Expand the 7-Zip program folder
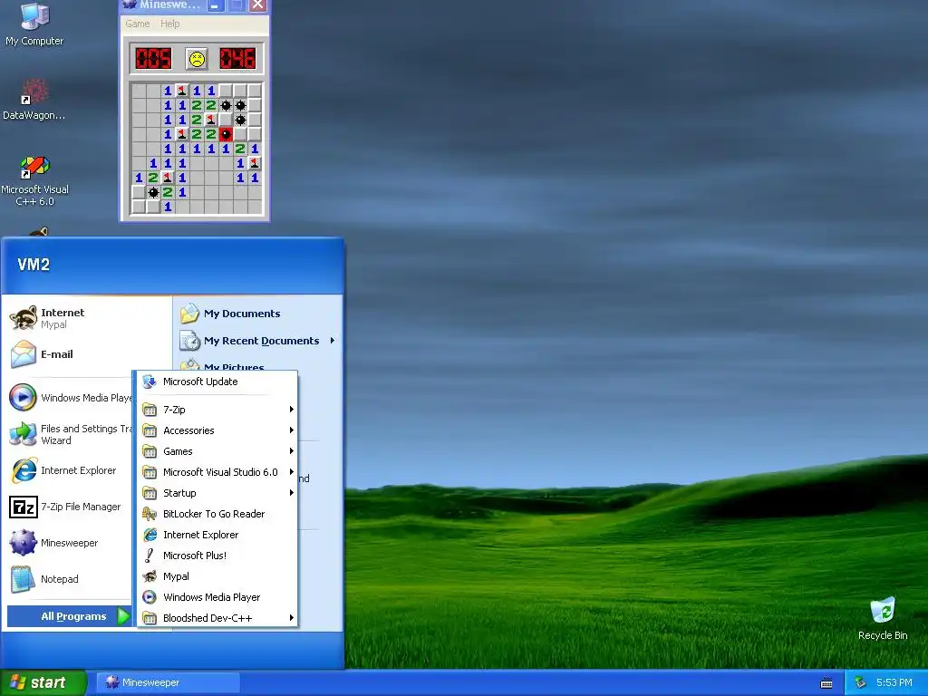Viewport: 928px width, 696px height. (x=217, y=410)
